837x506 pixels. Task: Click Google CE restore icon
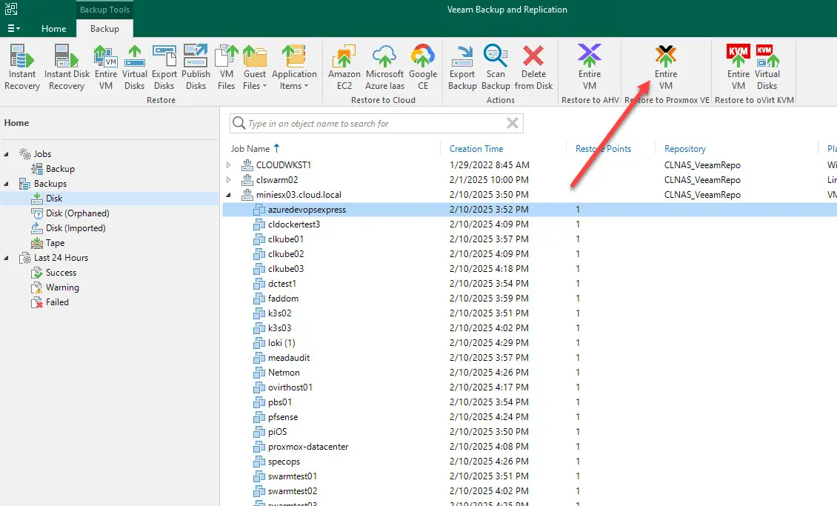pos(423,67)
